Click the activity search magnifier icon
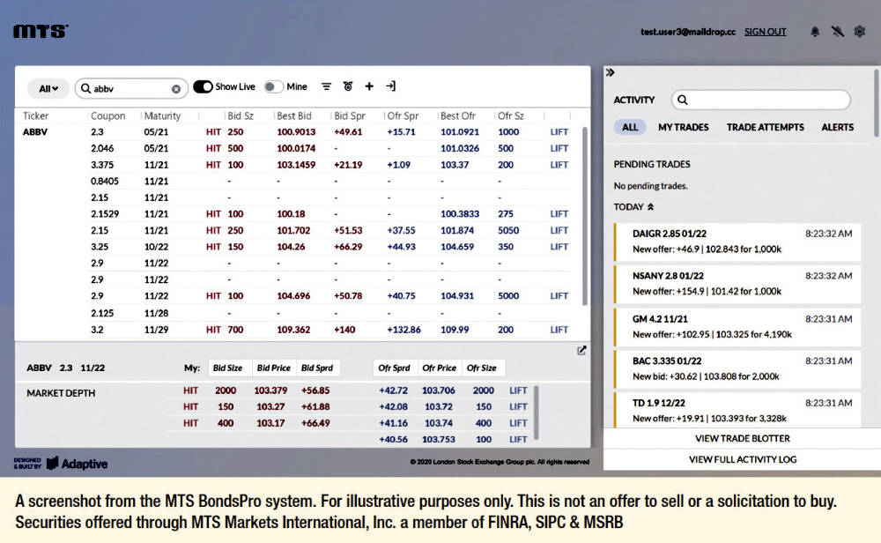Viewport: 881px width, 543px height. pyautogui.click(x=682, y=100)
